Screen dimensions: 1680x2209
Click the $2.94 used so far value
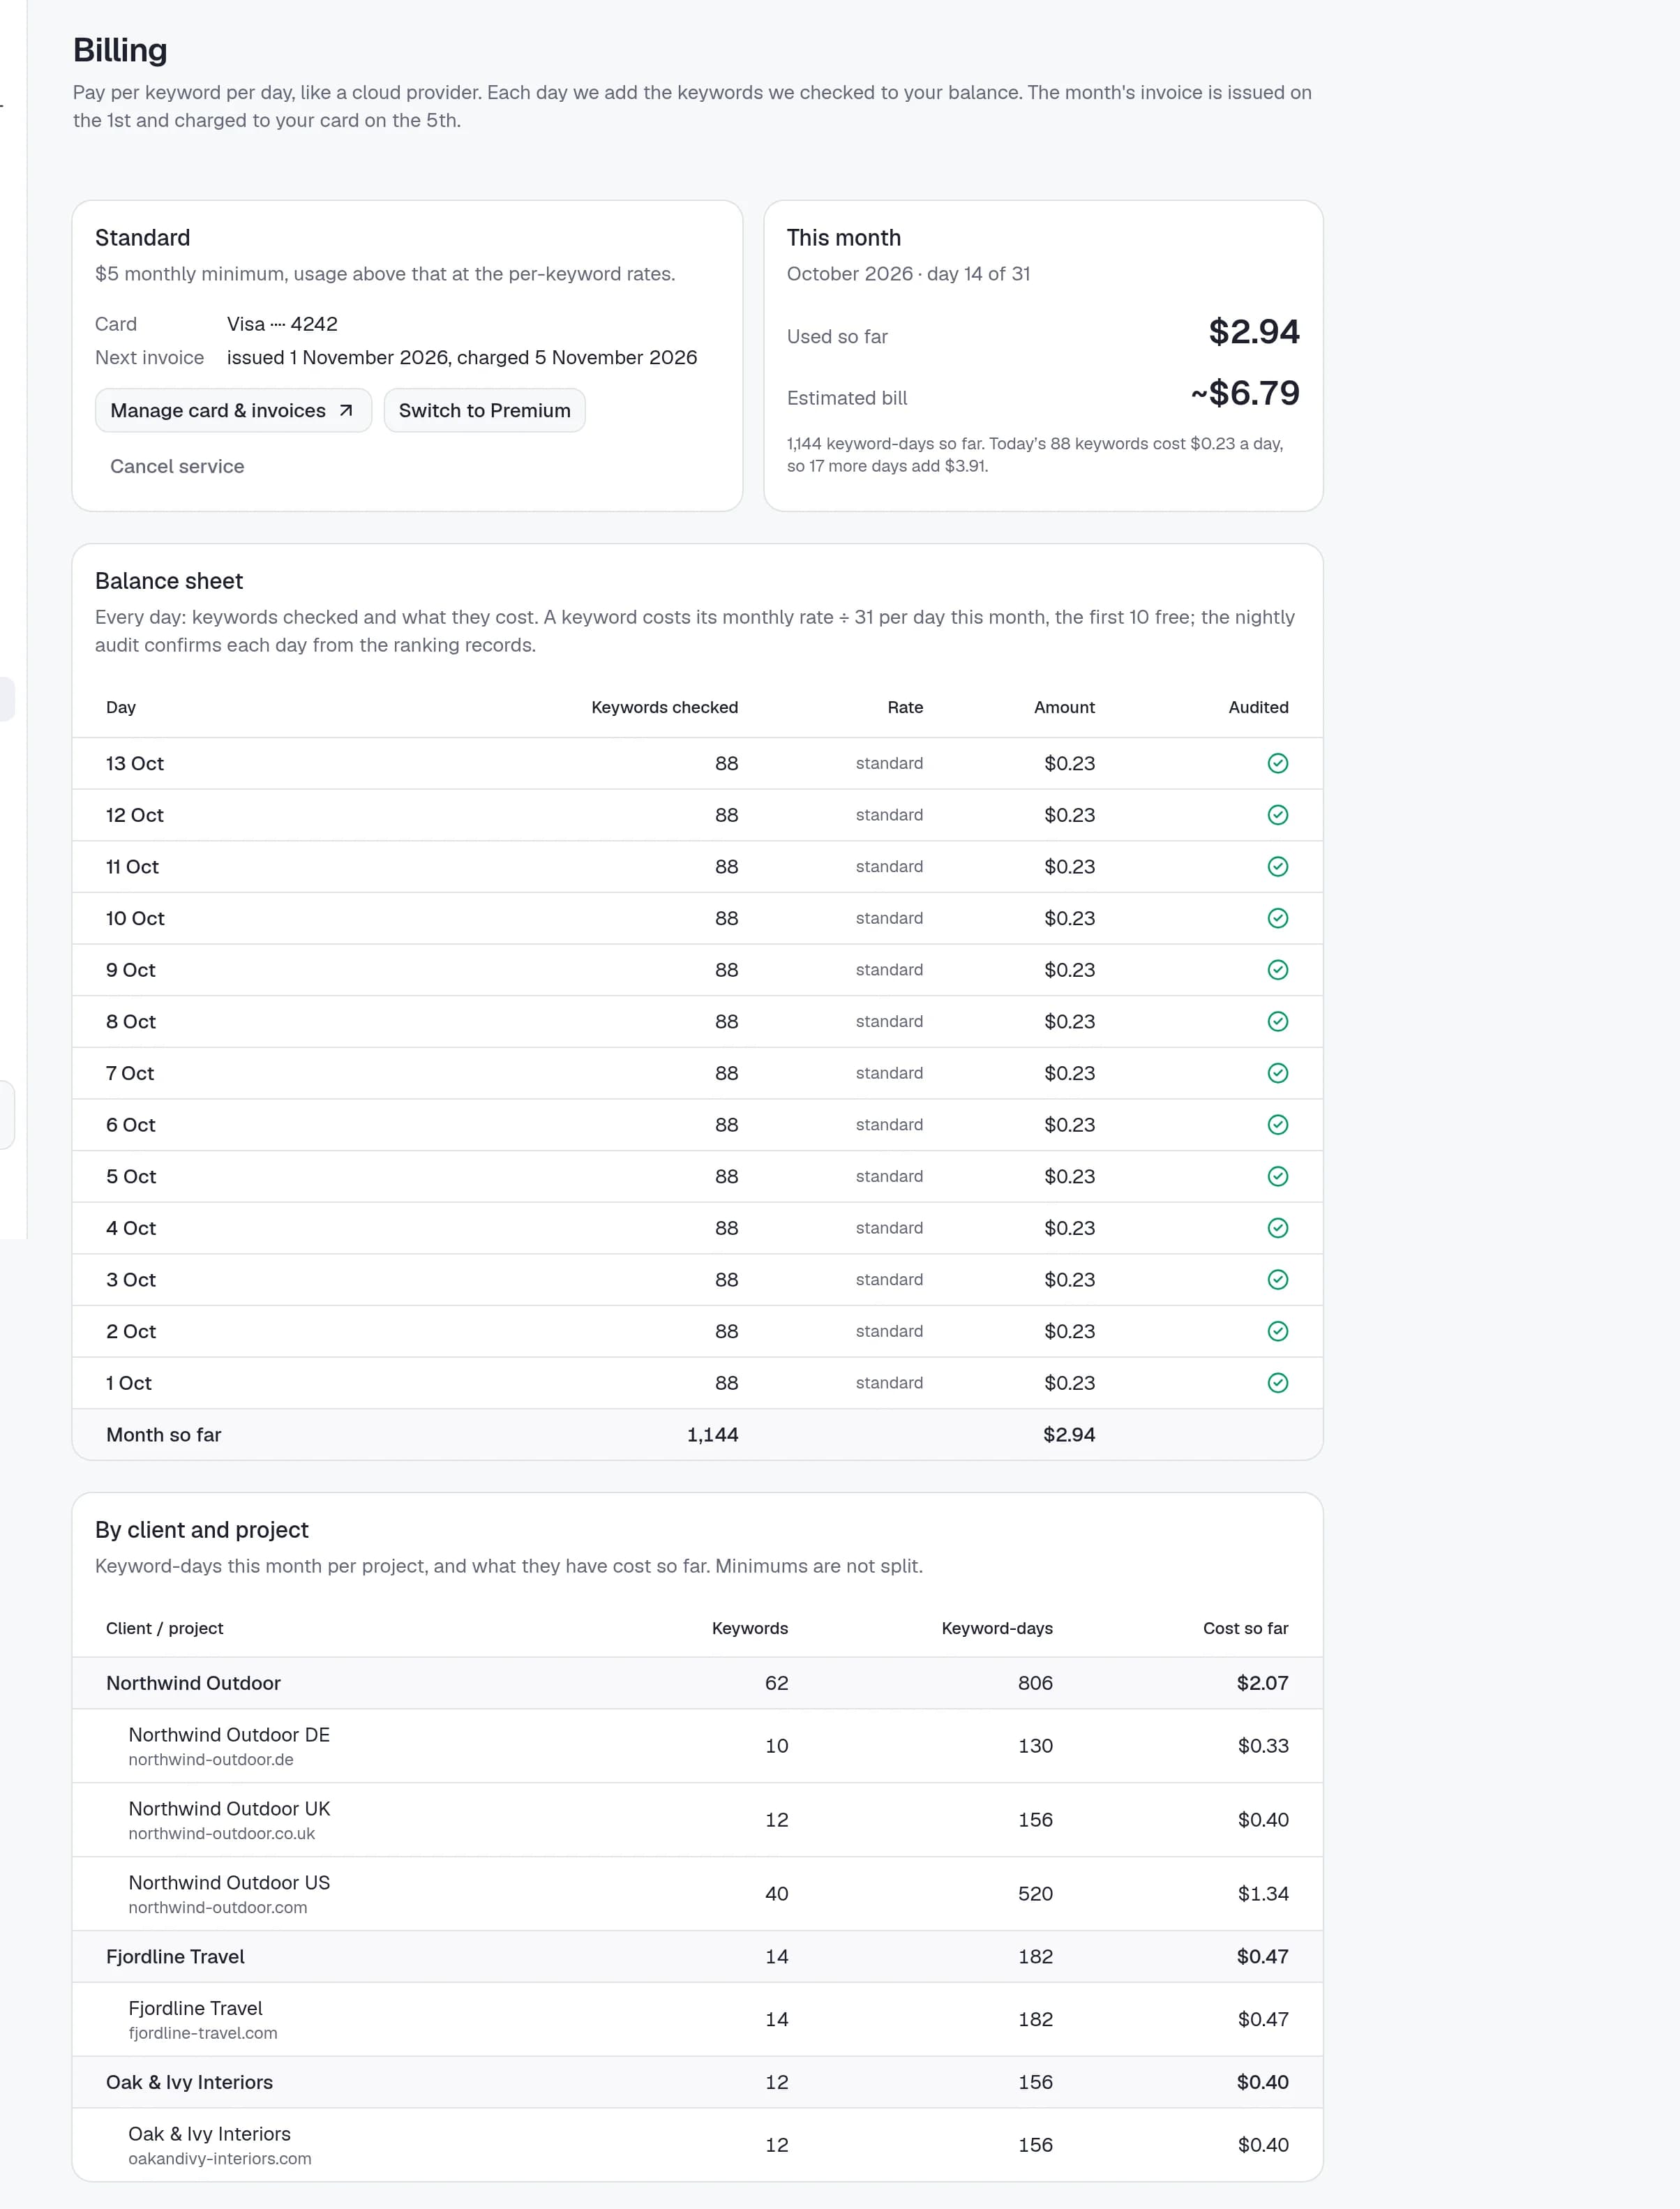point(1254,331)
